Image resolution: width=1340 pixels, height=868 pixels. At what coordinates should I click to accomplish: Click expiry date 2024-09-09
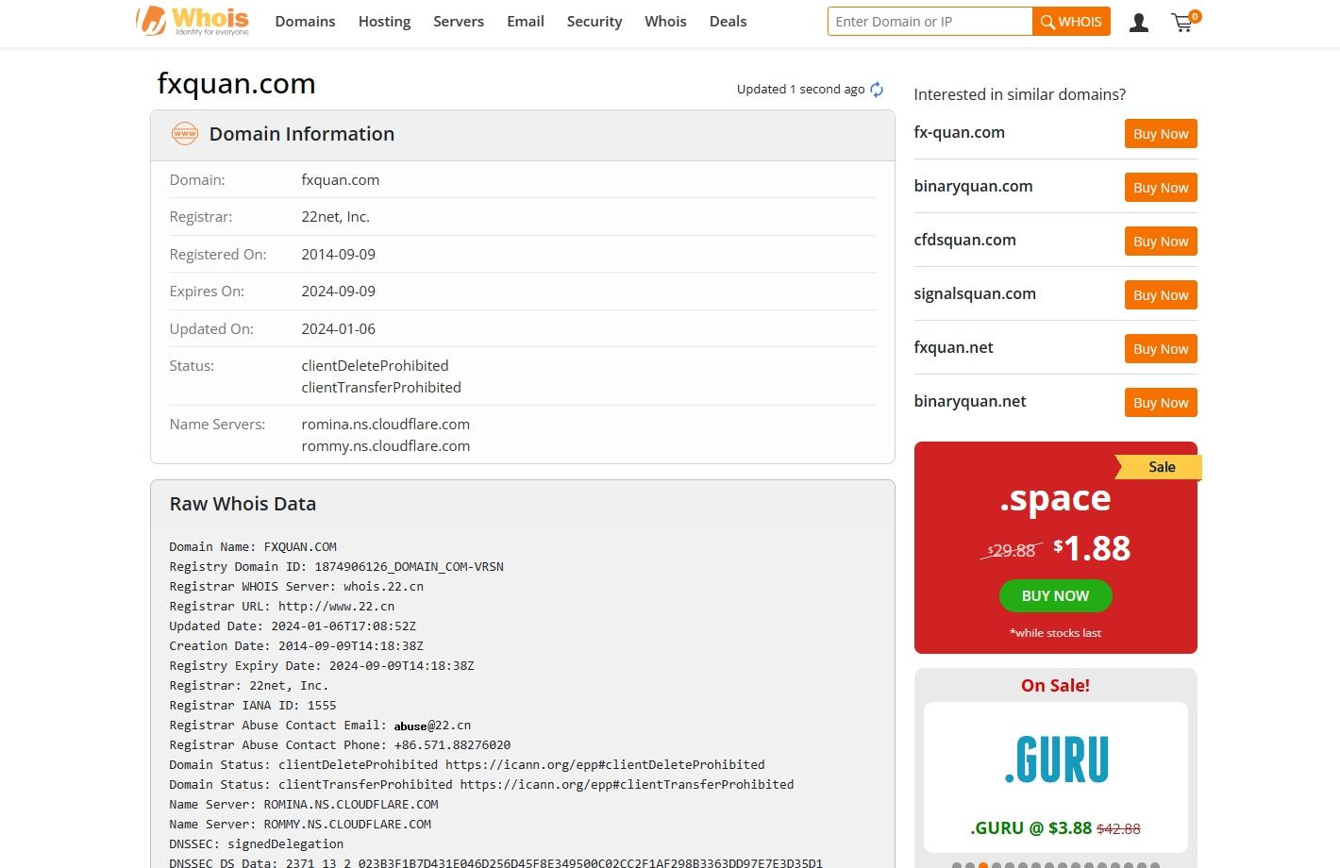[x=338, y=292]
